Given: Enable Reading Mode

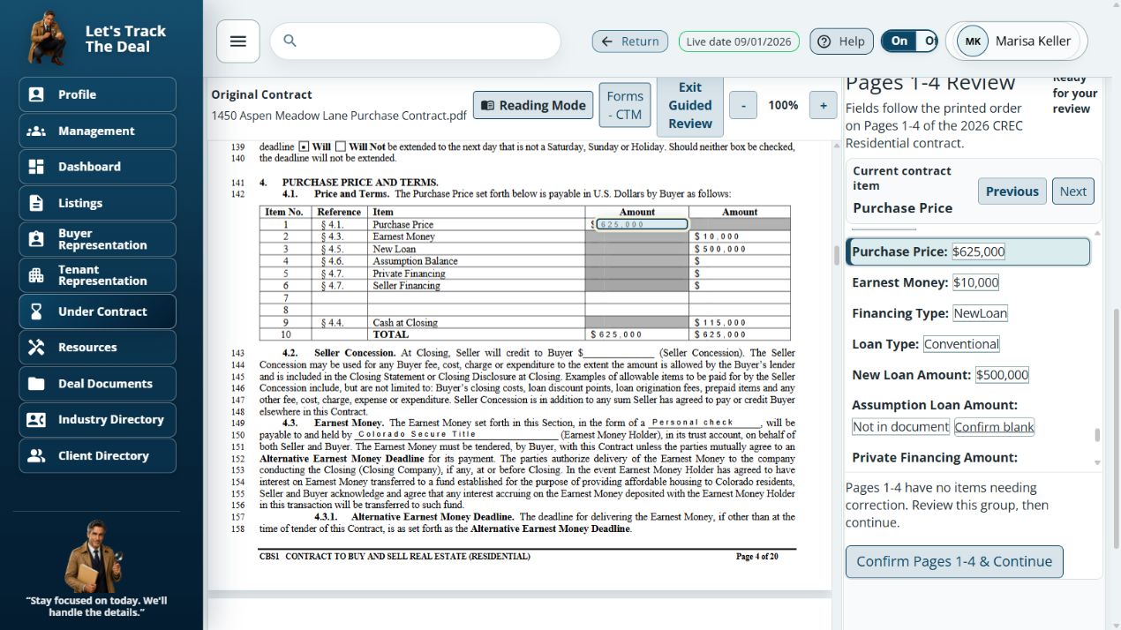Looking at the screenshot, I should tap(532, 105).
